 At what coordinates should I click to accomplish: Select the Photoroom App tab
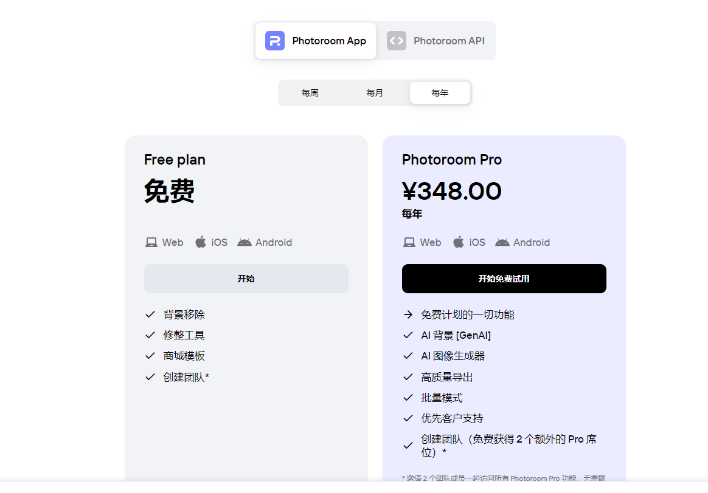[x=315, y=41]
